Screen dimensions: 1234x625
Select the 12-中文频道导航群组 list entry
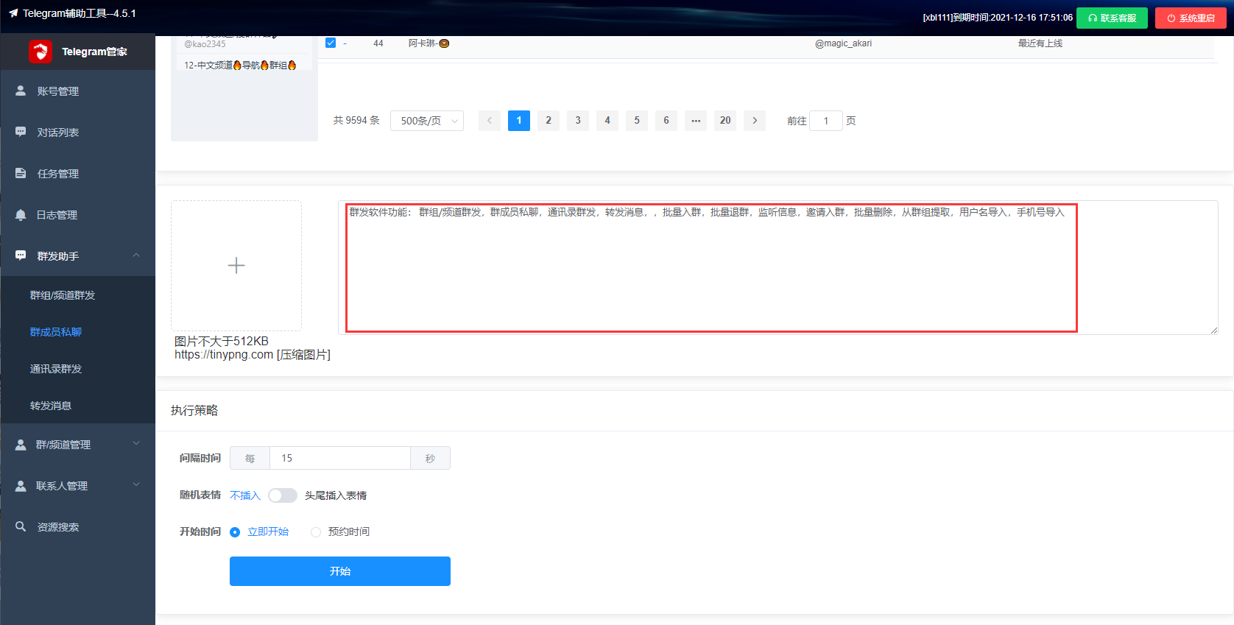tap(241, 66)
